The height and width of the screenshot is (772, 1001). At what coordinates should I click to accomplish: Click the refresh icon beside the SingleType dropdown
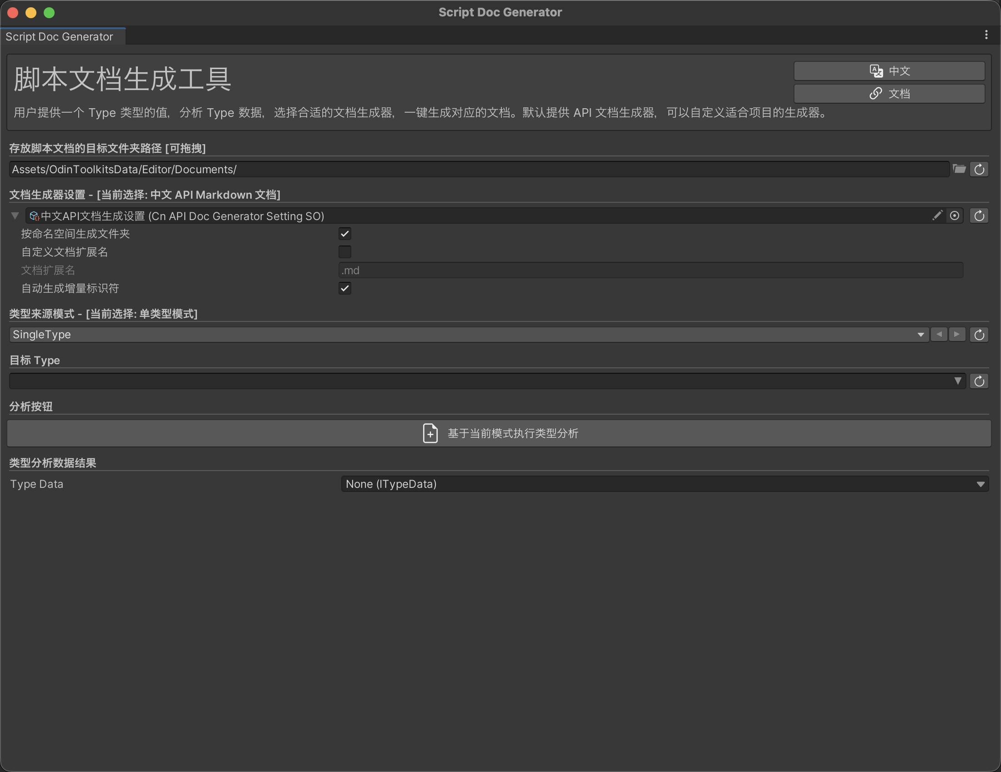pos(979,334)
